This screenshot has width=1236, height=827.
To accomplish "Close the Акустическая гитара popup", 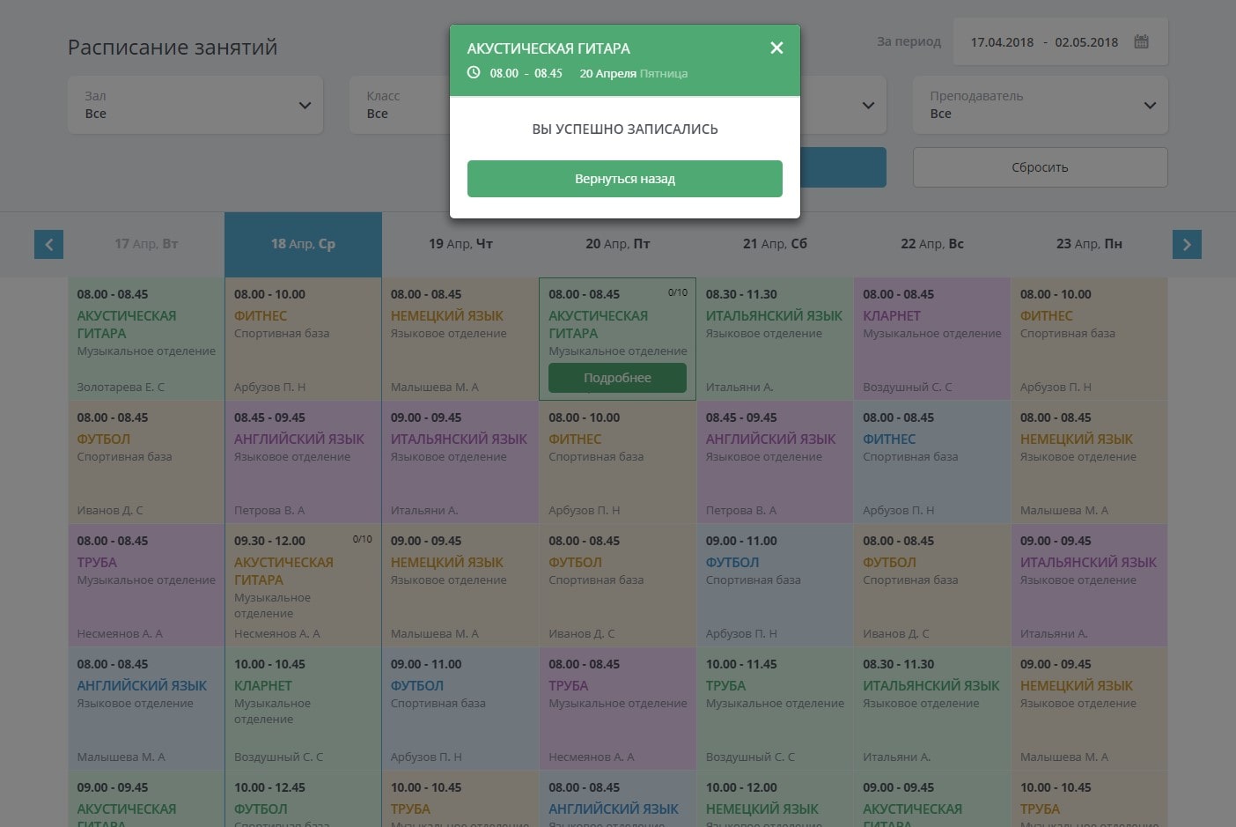I will (x=776, y=48).
